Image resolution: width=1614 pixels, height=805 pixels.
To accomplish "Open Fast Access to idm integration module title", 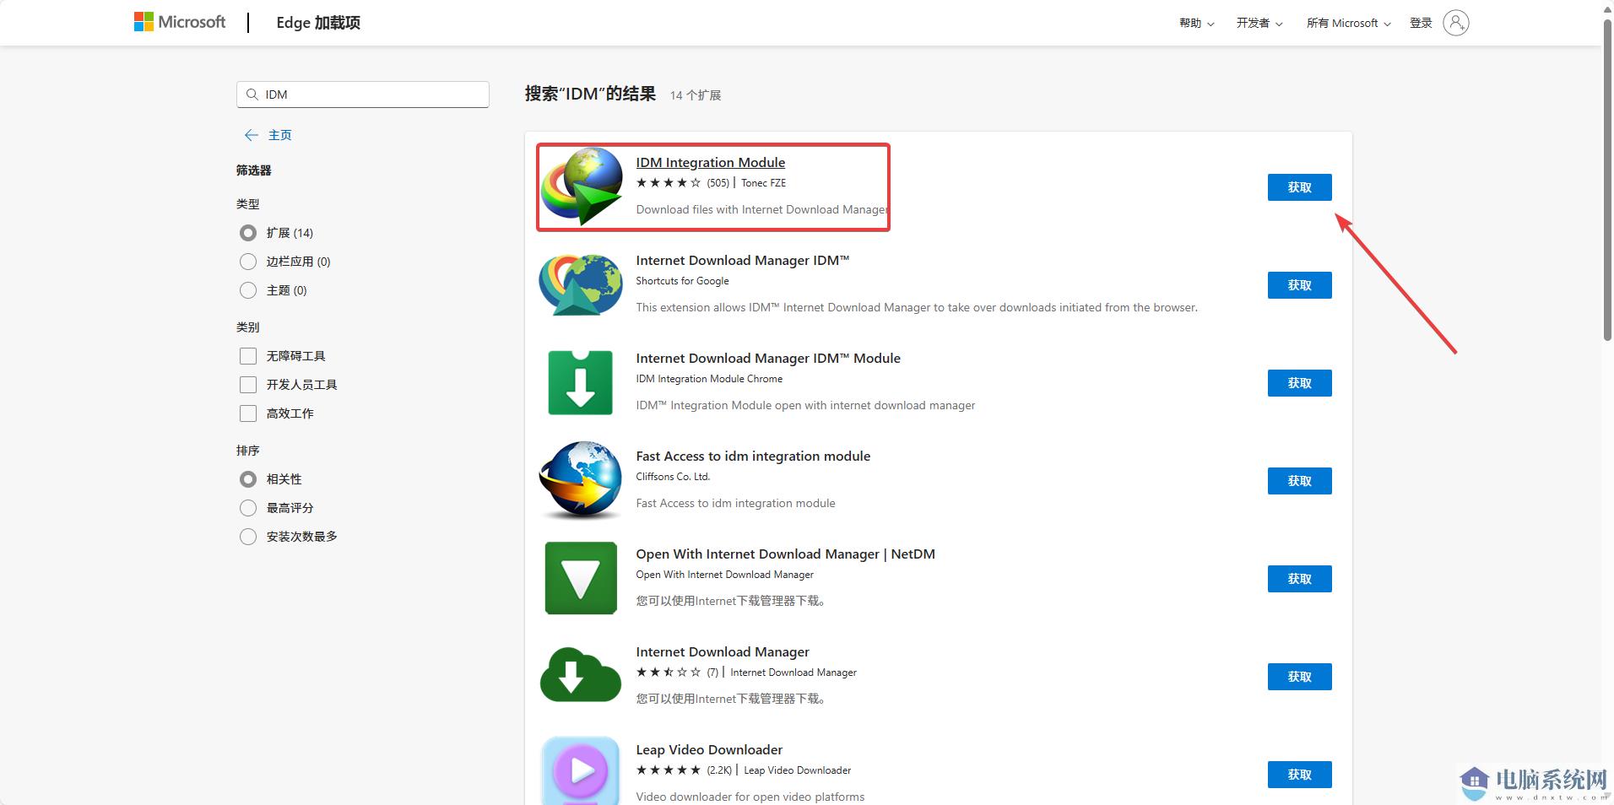I will (753, 456).
